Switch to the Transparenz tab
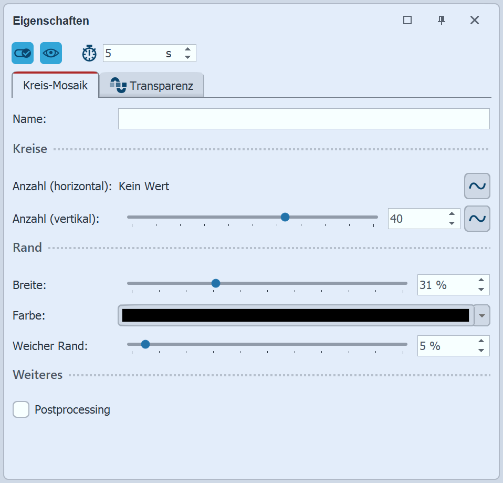 pyautogui.click(x=152, y=86)
